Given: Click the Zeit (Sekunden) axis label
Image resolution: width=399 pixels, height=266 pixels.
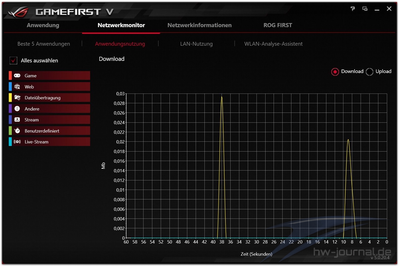Looking at the screenshot, I should click(256, 254).
